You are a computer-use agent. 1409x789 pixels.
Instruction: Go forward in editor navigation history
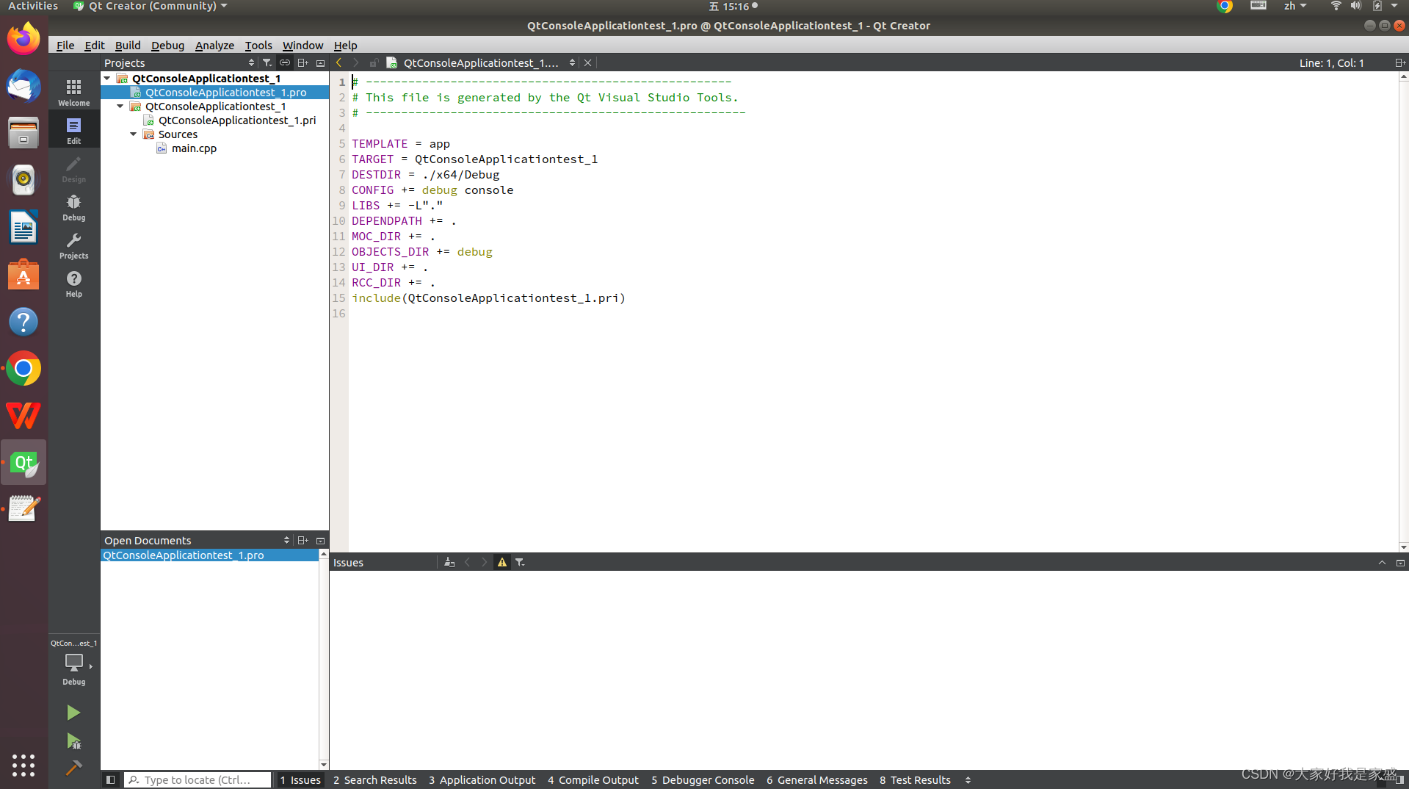click(x=355, y=63)
